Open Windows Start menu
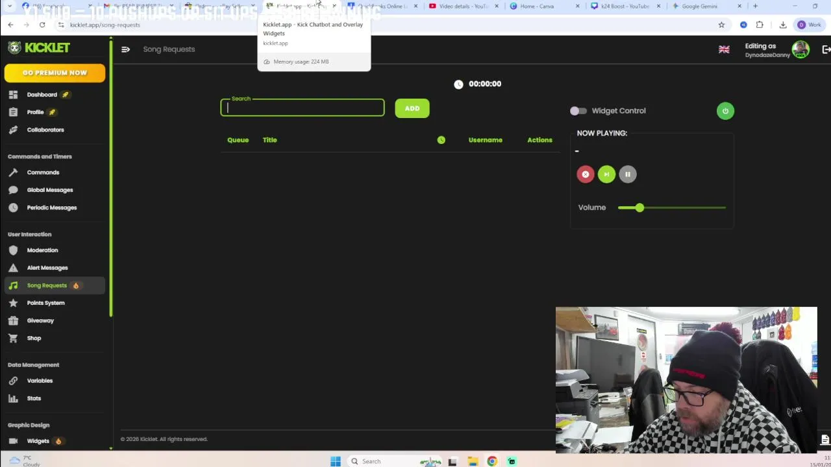Viewport: 831px width, 467px height. (336, 461)
